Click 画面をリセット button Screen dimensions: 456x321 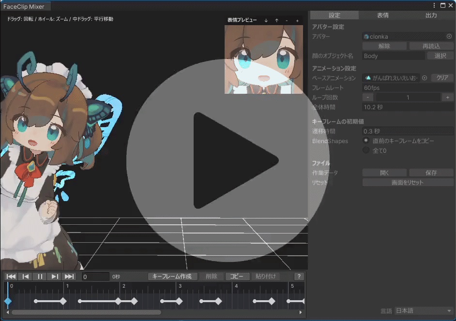pyautogui.click(x=408, y=182)
